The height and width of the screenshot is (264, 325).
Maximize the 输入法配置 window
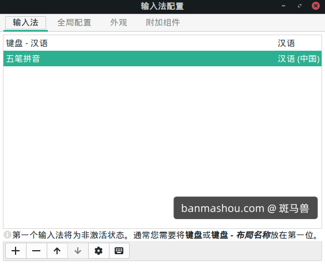point(300,6)
